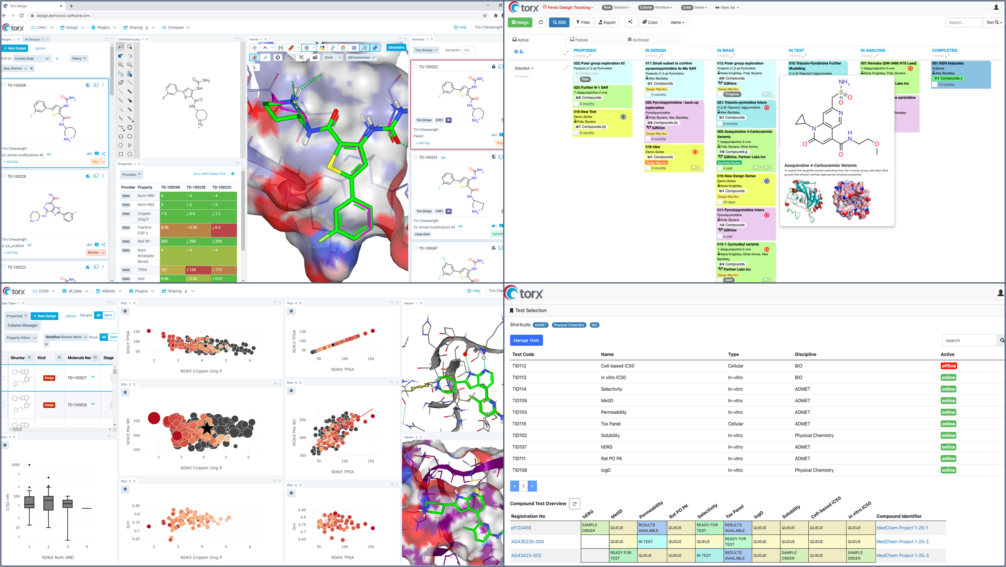The height and width of the screenshot is (567, 1006).
Task: Toggle Designs filter to Mine
Action: click(x=108, y=315)
